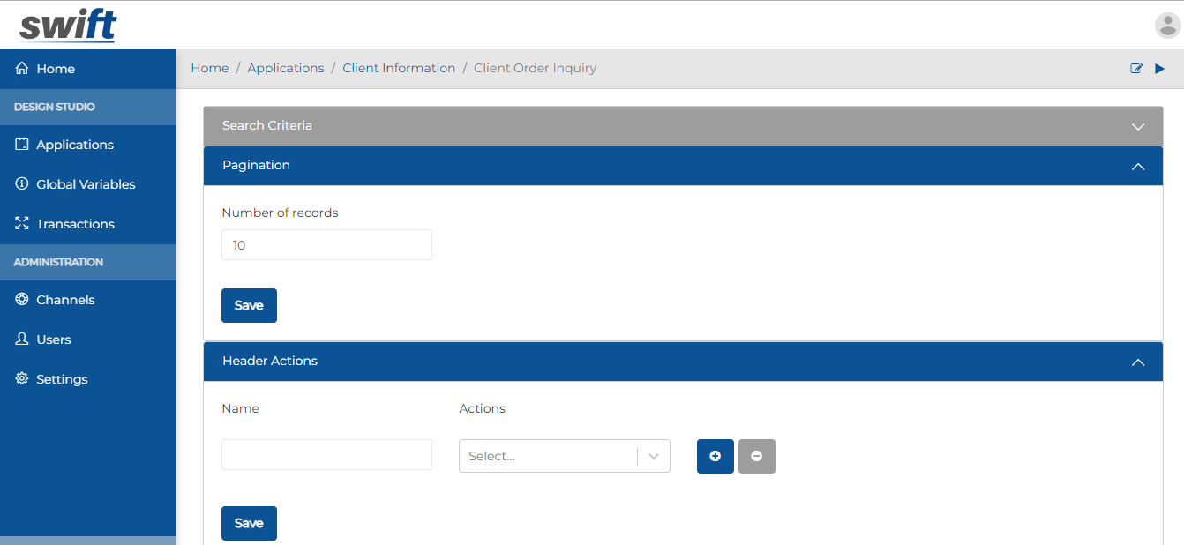Collapse the Header Actions panel
This screenshot has height=545, width=1184.
click(1137, 362)
